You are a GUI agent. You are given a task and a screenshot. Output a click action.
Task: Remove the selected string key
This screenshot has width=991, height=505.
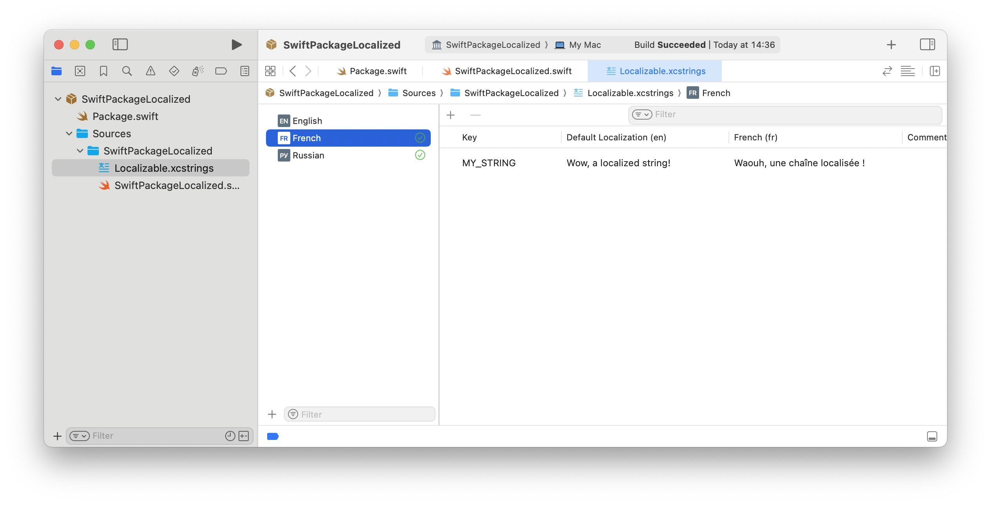click(475, 115)
